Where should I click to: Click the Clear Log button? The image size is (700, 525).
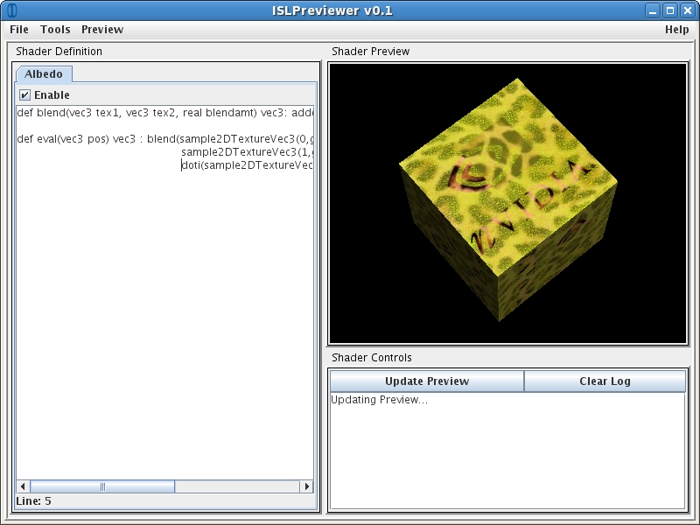click(605, 381)
